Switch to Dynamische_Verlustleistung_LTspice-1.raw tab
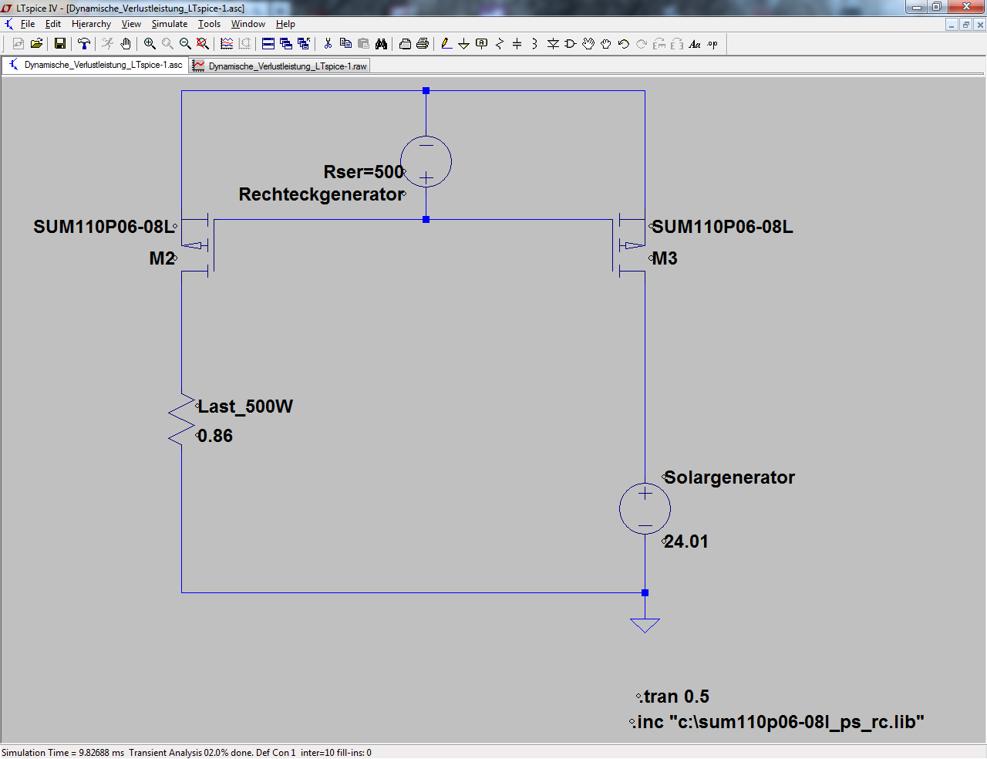The image size is (987, 759). tap(280, 66)
